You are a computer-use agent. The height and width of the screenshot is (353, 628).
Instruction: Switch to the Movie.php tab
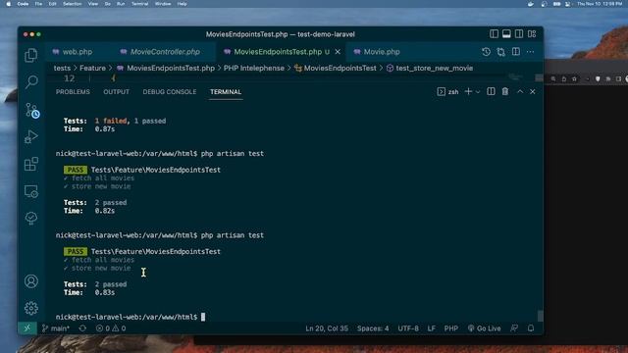pos(382,52)
